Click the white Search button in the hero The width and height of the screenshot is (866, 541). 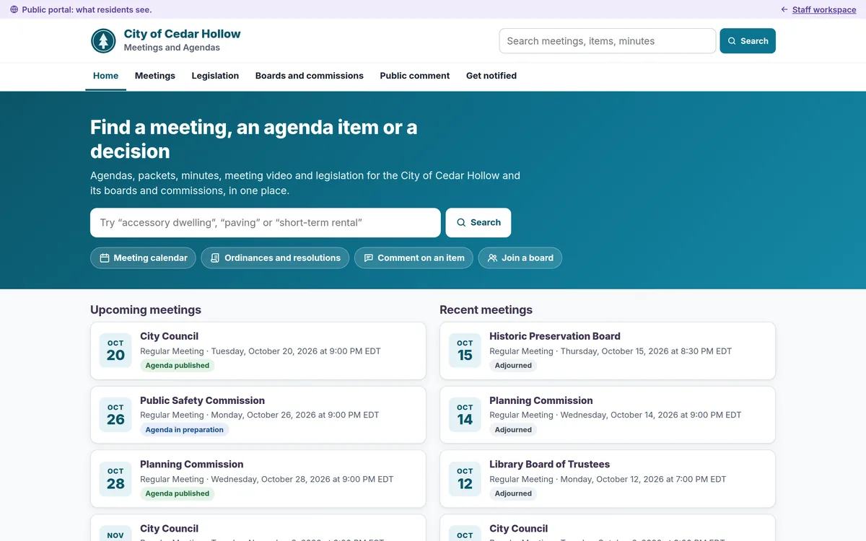coord(478,223)
